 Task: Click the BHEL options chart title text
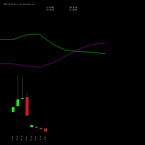(19, 4)
